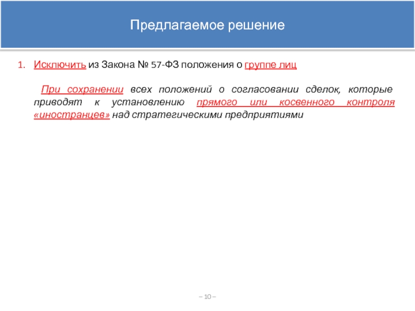Click the words "приводят к установлению"

click(x=109, y=102)
